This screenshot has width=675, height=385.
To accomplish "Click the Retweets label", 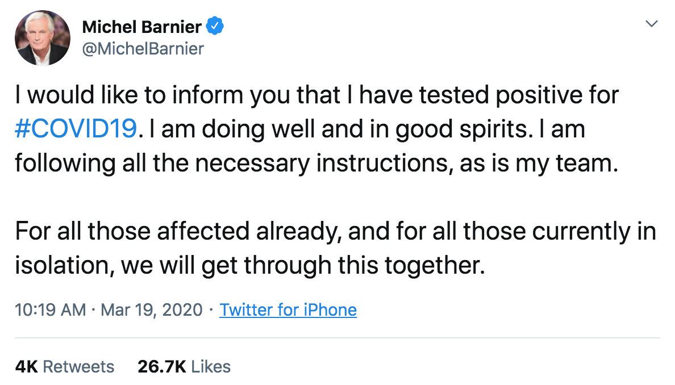I will [78, 367].
